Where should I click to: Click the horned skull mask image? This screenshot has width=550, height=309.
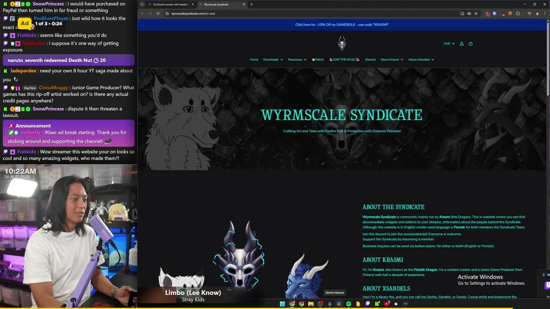(x=239, y=257)
